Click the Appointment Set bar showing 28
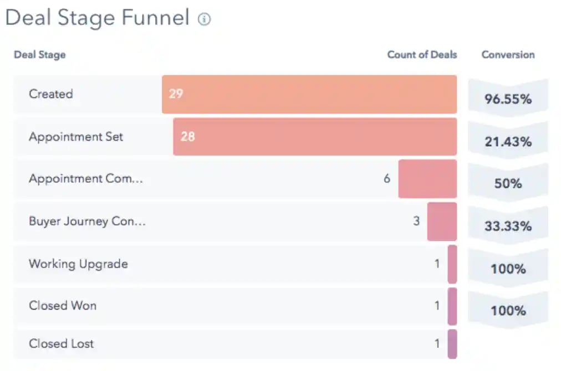The image size is (561, 371). click(x=314, y=136)
